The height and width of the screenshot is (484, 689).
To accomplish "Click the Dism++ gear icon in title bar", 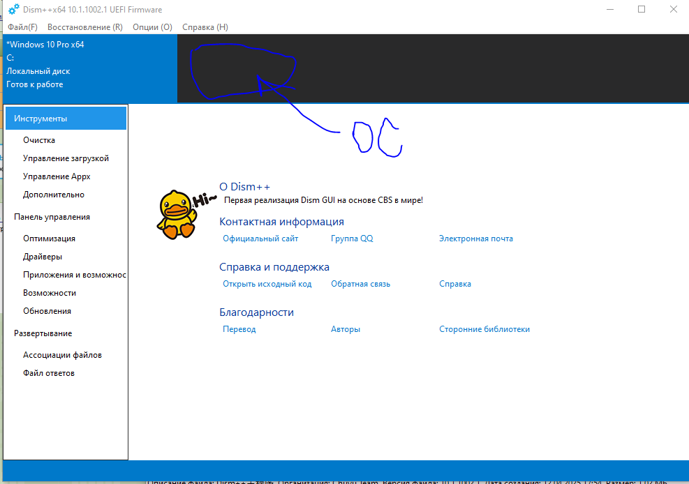I will click(14, 9).
